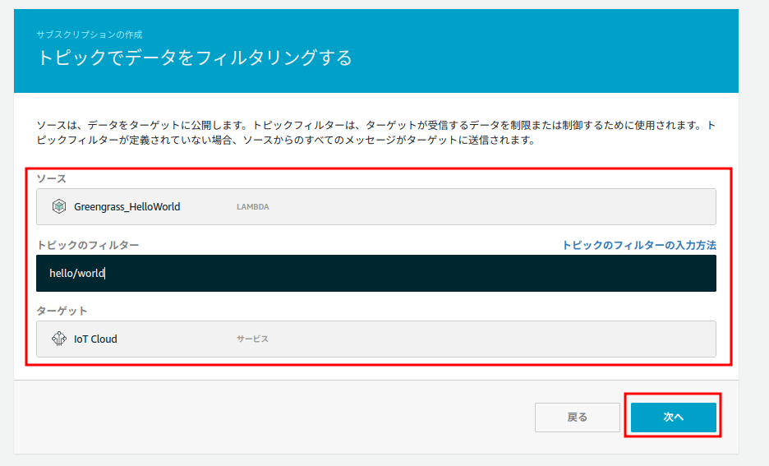This screenshot has height=466, width=769.
Task: Click the topic filter description paragraph
Action: (x=376, y=132)
